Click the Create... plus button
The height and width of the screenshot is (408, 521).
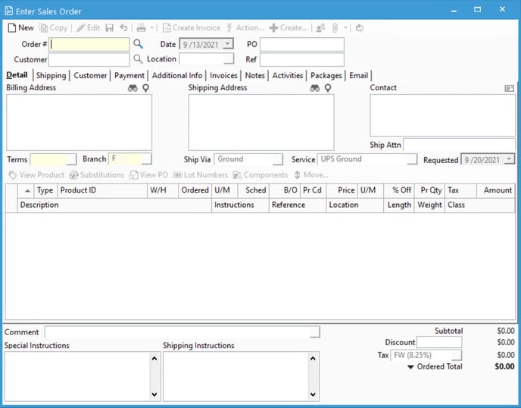coord(289,28)
